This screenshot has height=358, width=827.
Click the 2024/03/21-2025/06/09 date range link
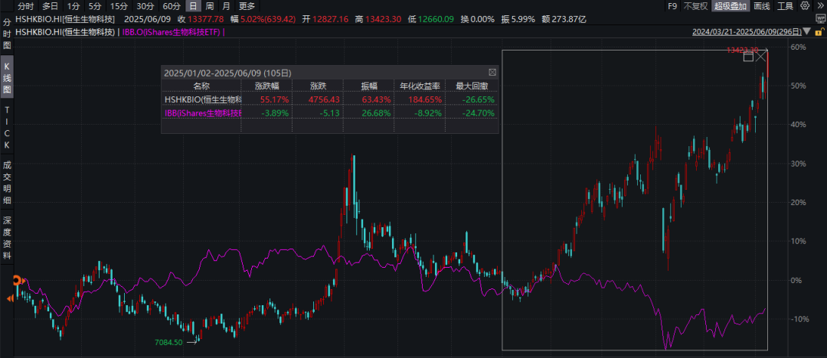747,32
